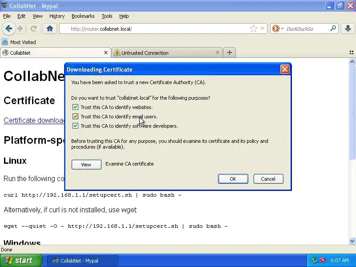Open the Windows start menu
Screen dimensions: 356x267
21,260
